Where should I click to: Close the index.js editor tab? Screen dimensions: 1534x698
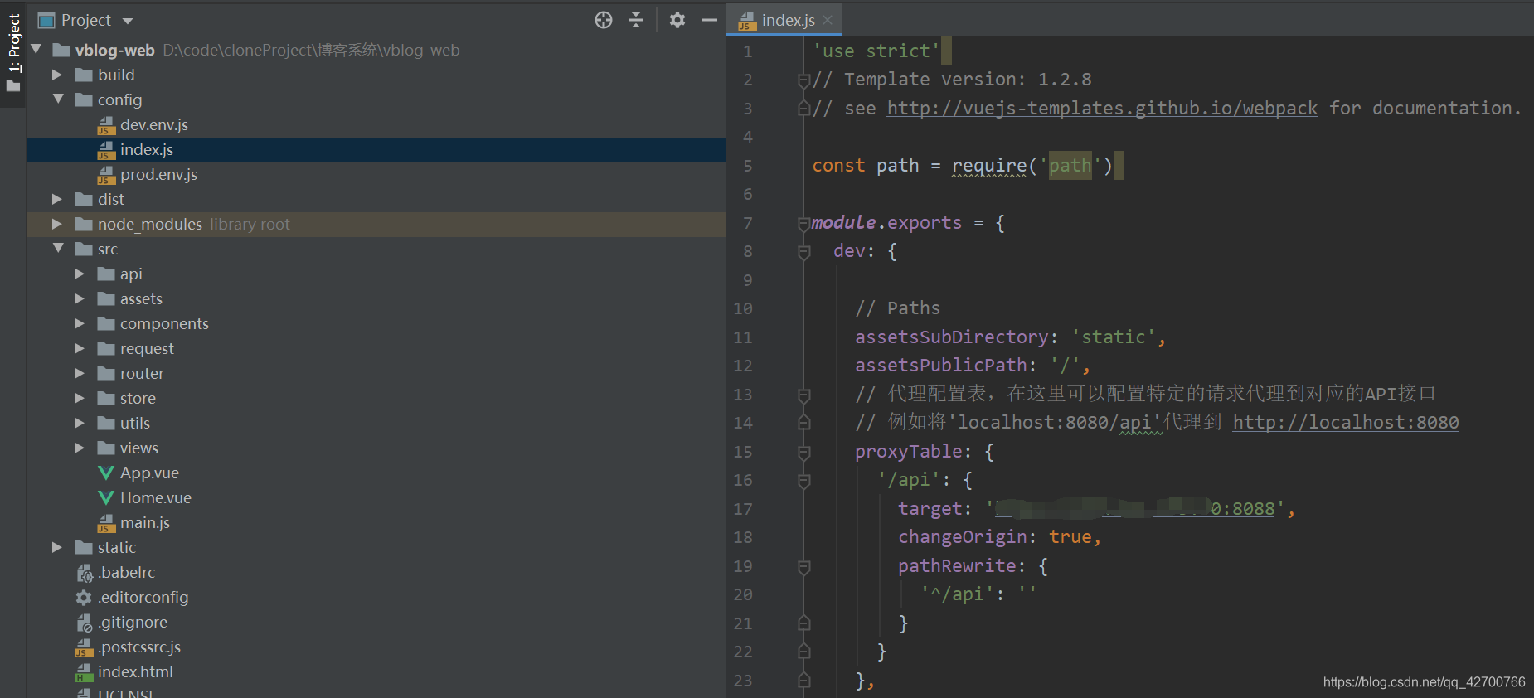(828, 20)
